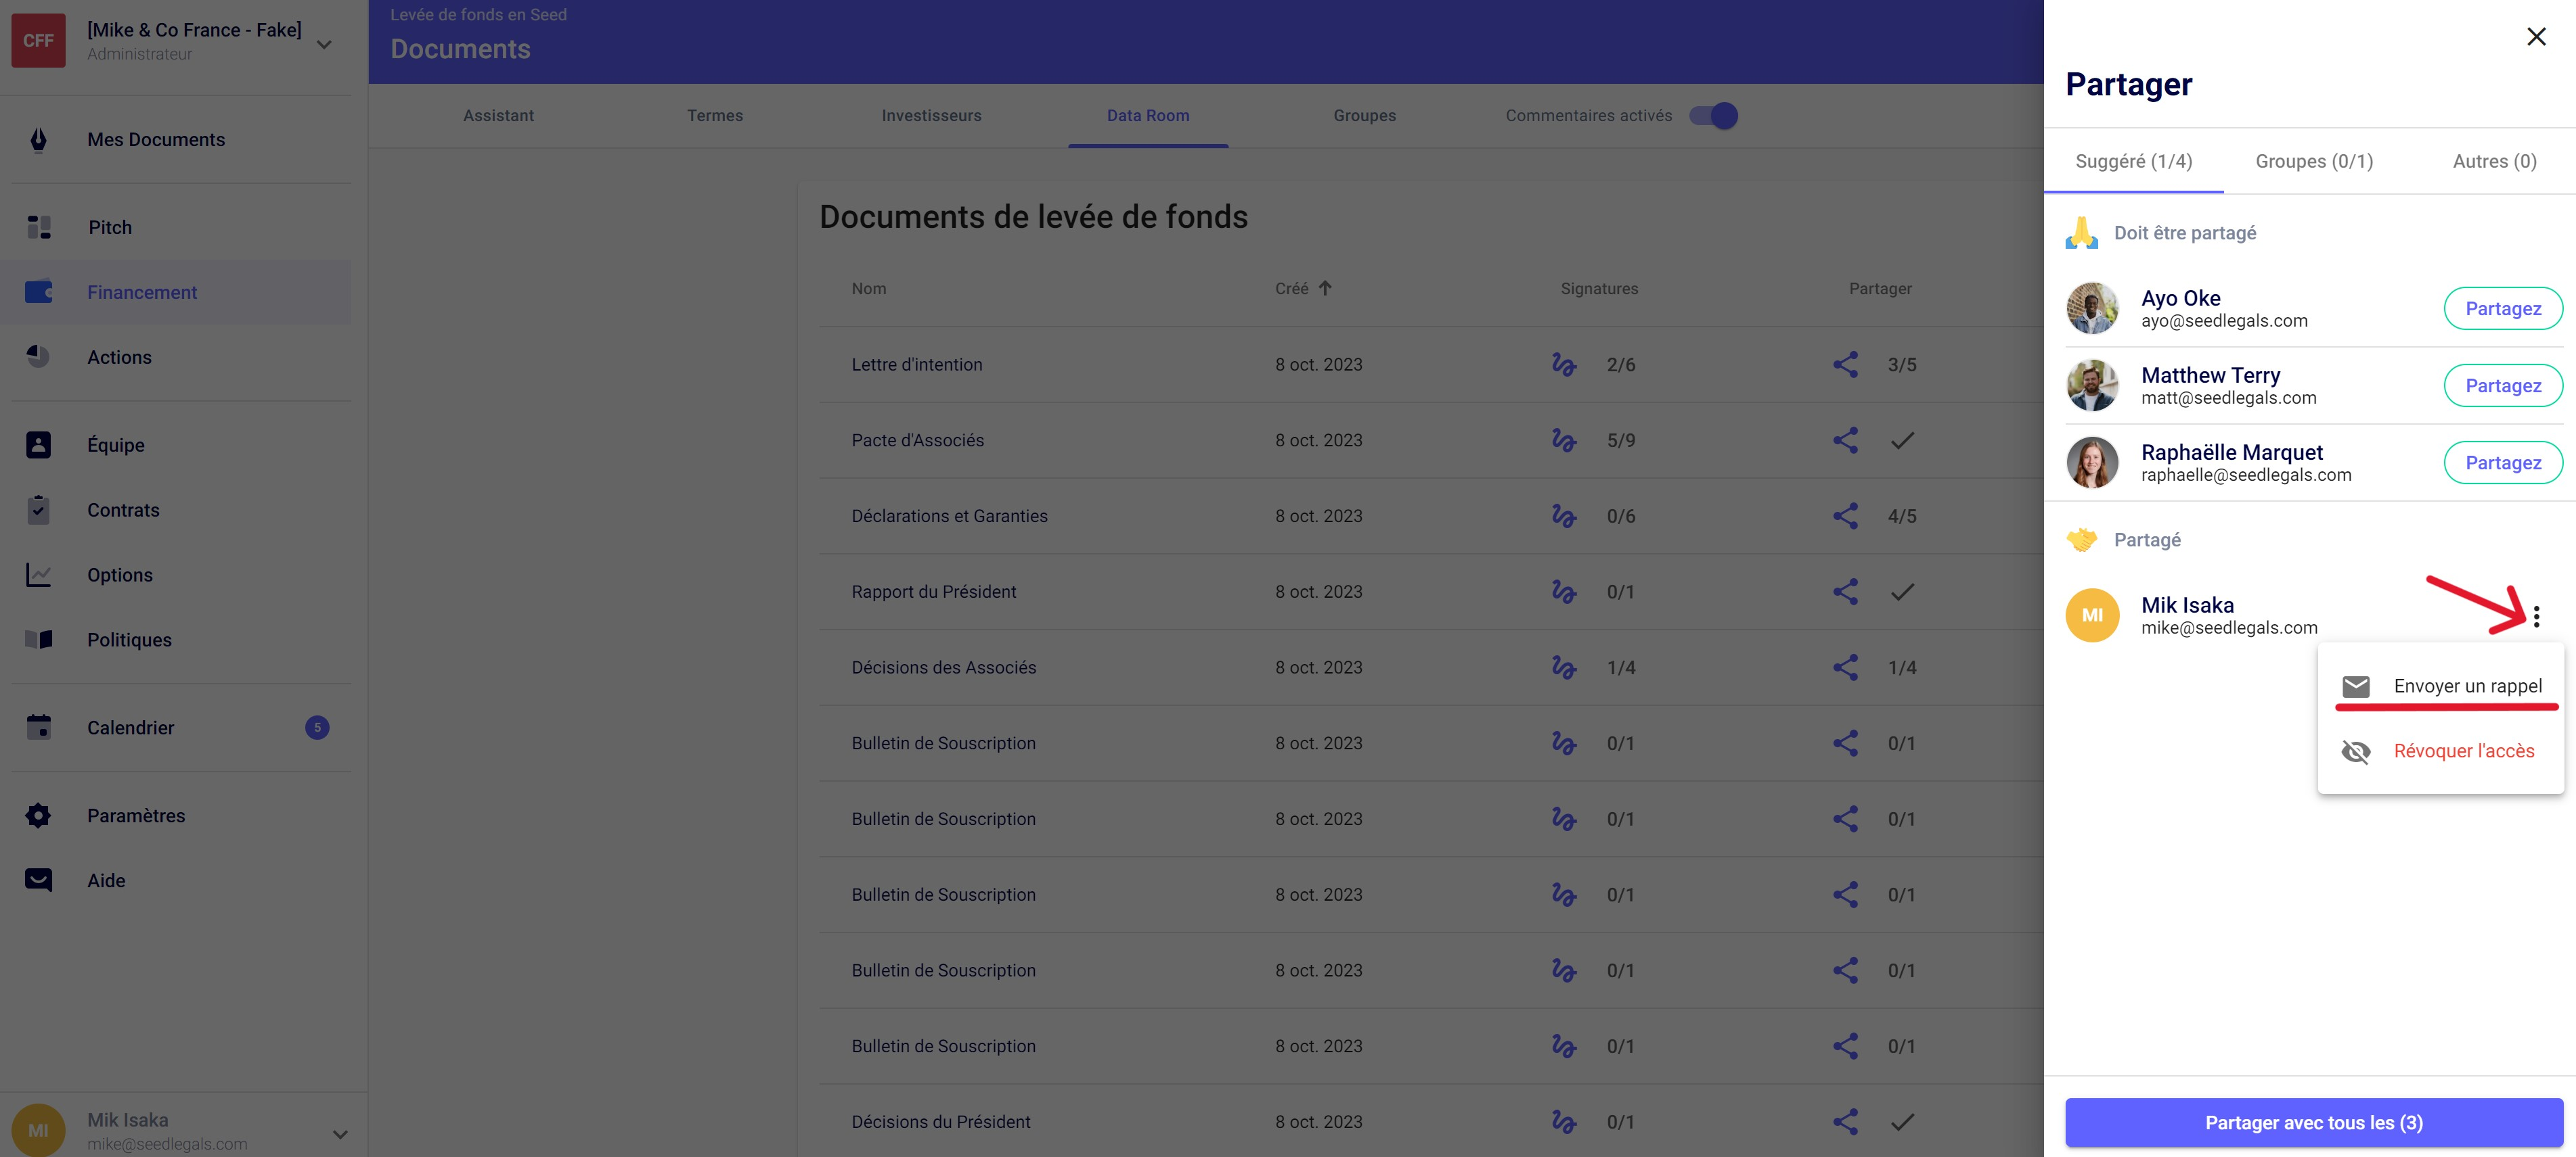The image size is (2576, 1157).
Task: Expand user account chevron at bottom left
Action: 340,1134
